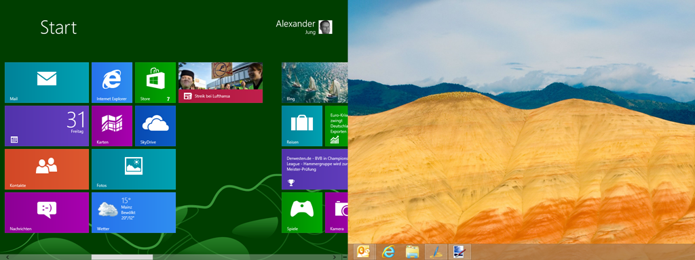The height and width of the screenshot is (260, 695).
Task: Open the Wetter tile for Mainz
Action: [x=134, y=213]
